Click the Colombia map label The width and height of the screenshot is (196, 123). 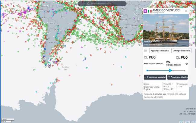click(45, 6)
